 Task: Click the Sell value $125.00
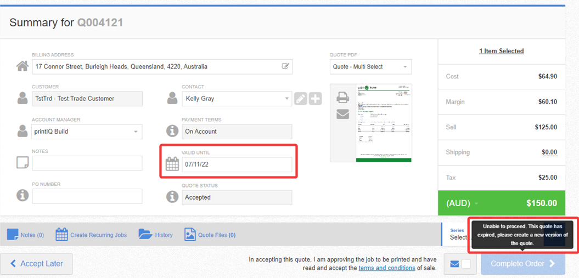(546, 127)
